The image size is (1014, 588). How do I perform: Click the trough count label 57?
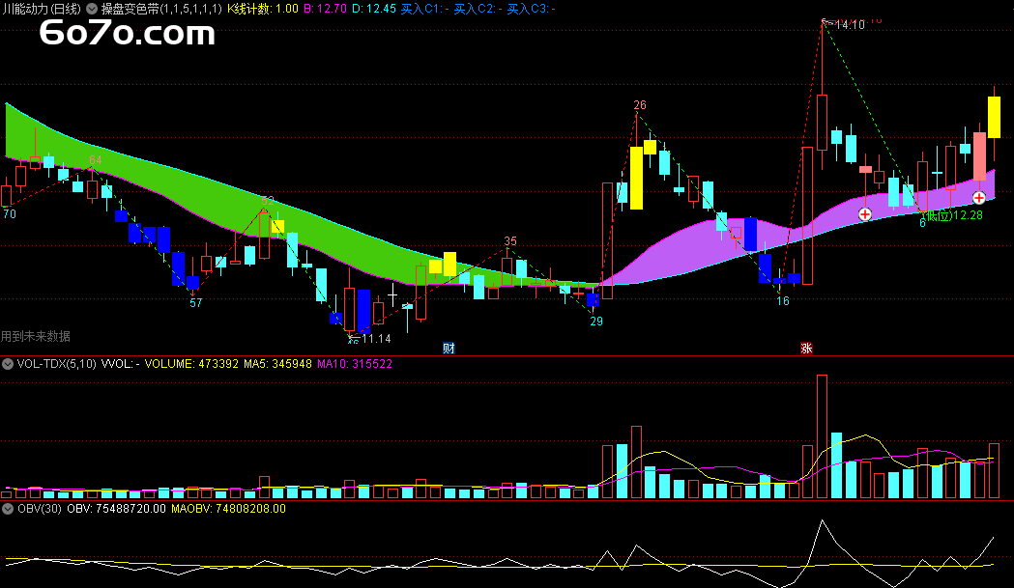coord(196,302)
